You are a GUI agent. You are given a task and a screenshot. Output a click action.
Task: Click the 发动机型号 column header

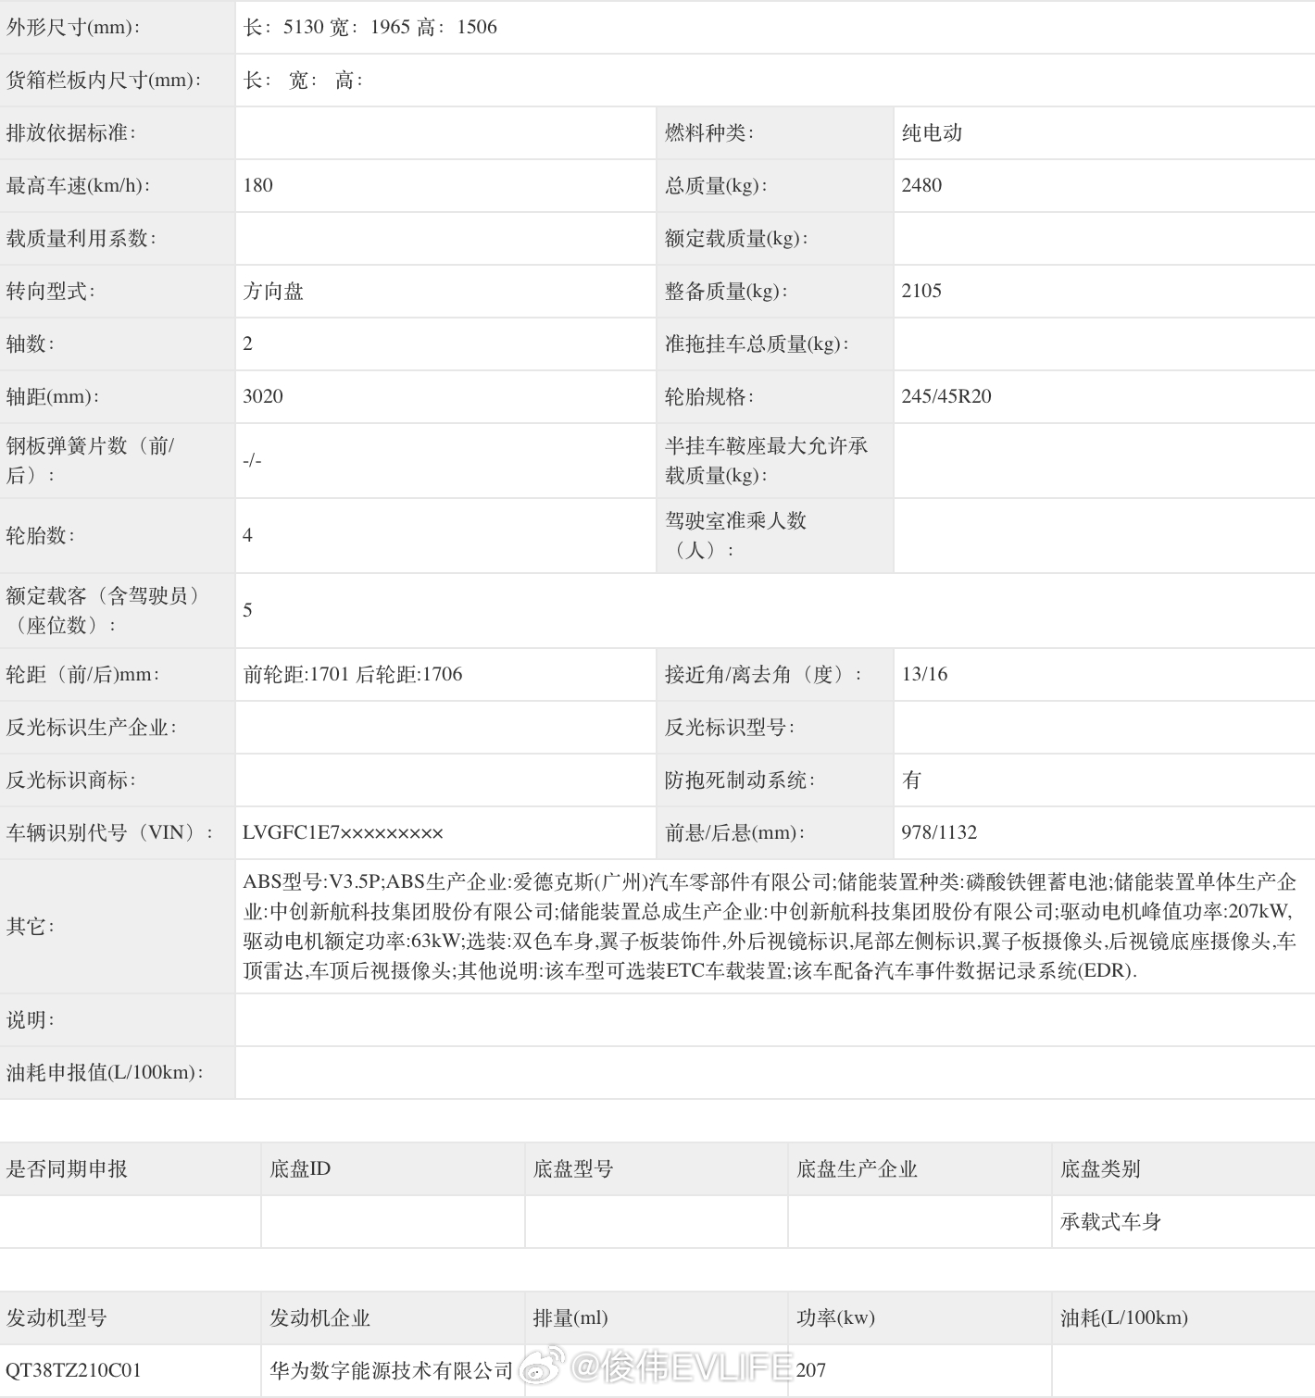56,1317
